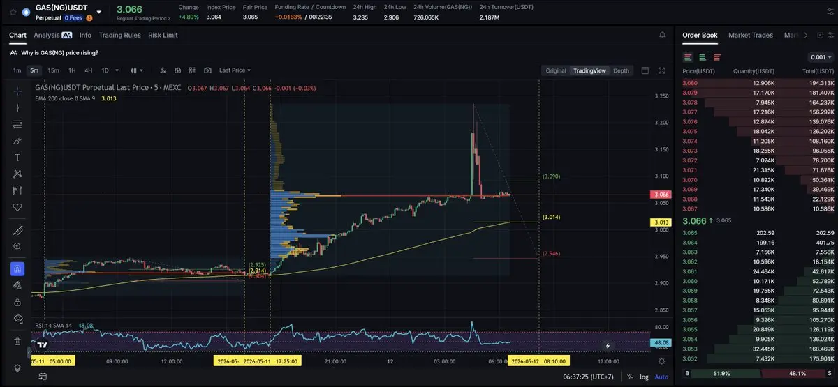
Task: Click the 3.080 ask price row
Action: coord(758,83)
